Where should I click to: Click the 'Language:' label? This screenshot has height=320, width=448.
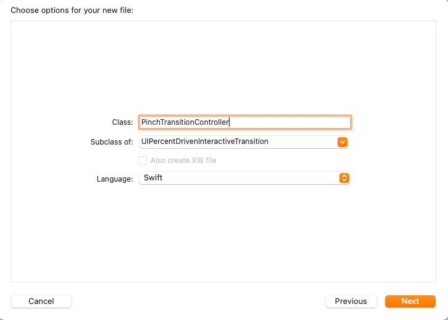pos(115,179)
